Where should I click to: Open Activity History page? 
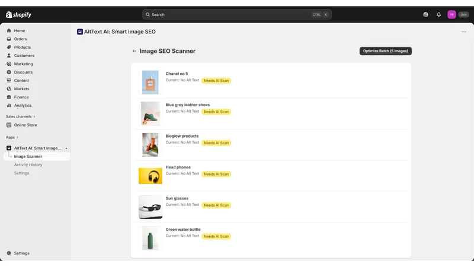28,165
